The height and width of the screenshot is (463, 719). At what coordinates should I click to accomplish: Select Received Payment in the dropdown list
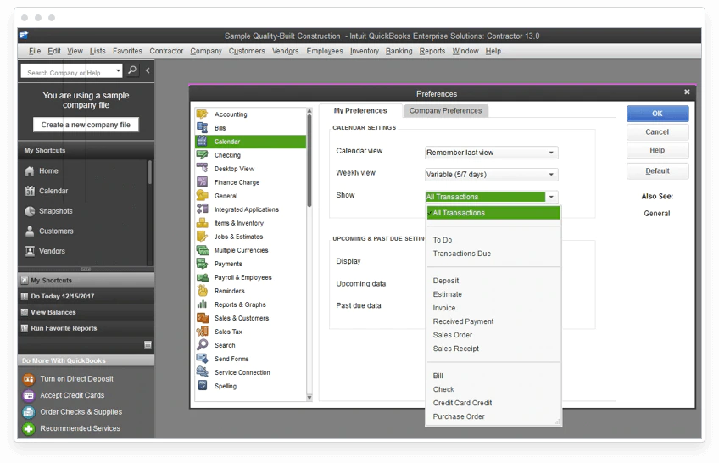pyautogui.click(x=463, y=321)
